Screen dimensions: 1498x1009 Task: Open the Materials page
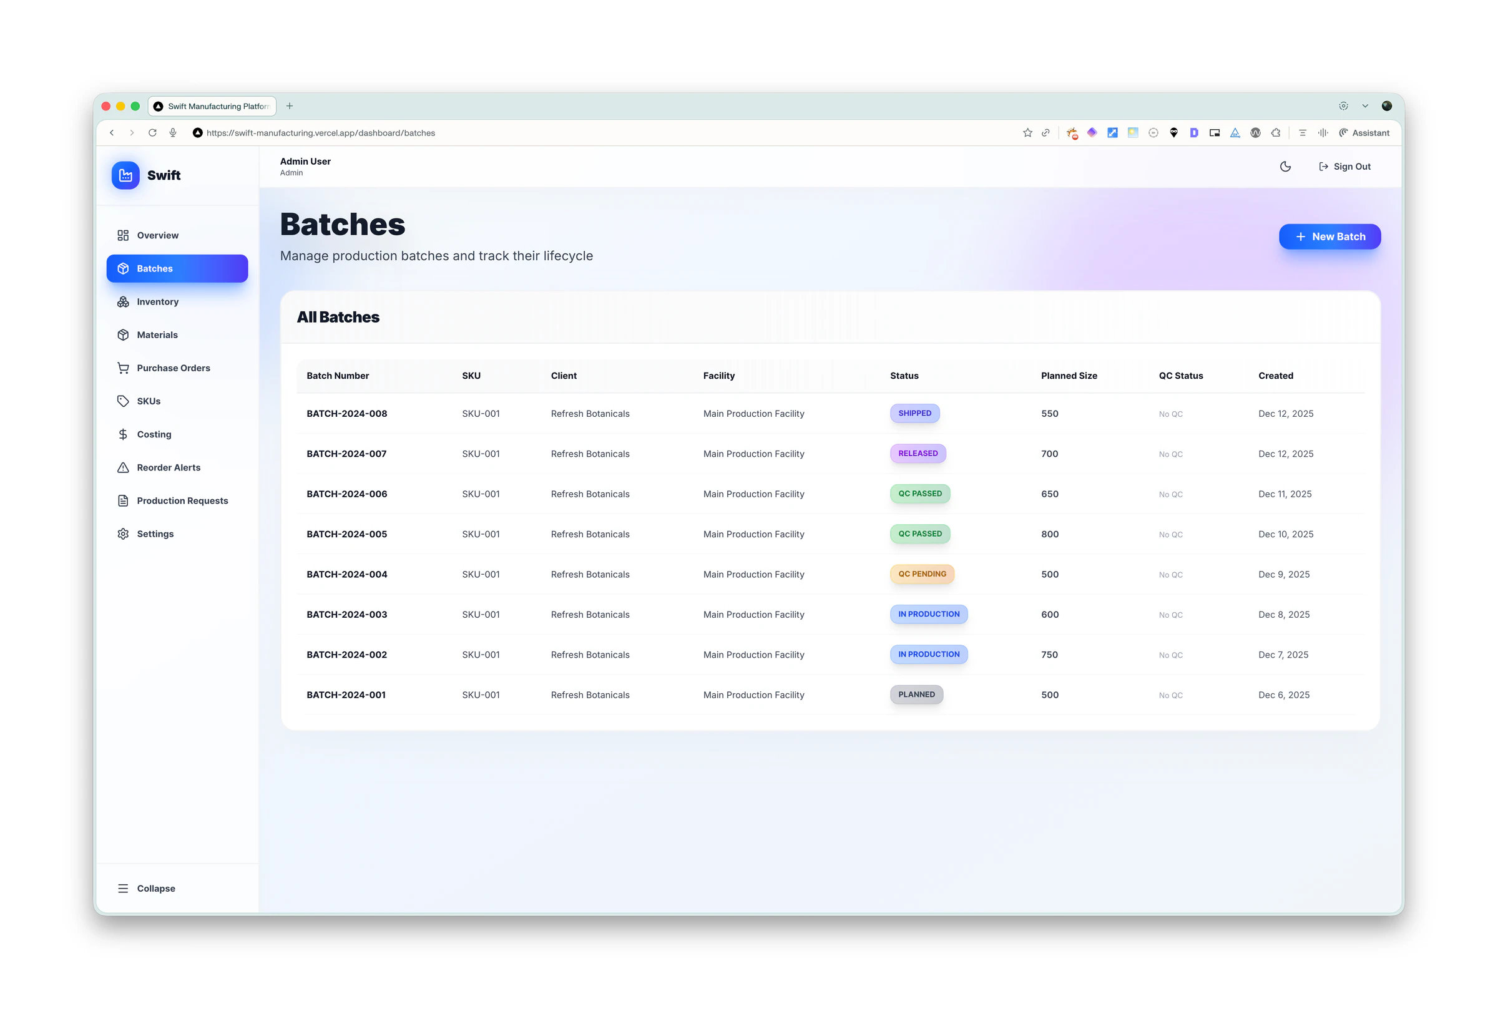click(x=177, y=334)
